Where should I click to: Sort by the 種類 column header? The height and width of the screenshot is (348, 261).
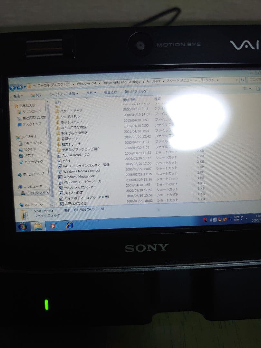pyautogui.click(x=157, y=99)
